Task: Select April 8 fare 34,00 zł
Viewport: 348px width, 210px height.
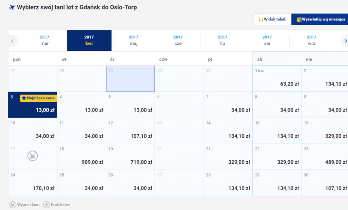Action: [x=277, y=105]
